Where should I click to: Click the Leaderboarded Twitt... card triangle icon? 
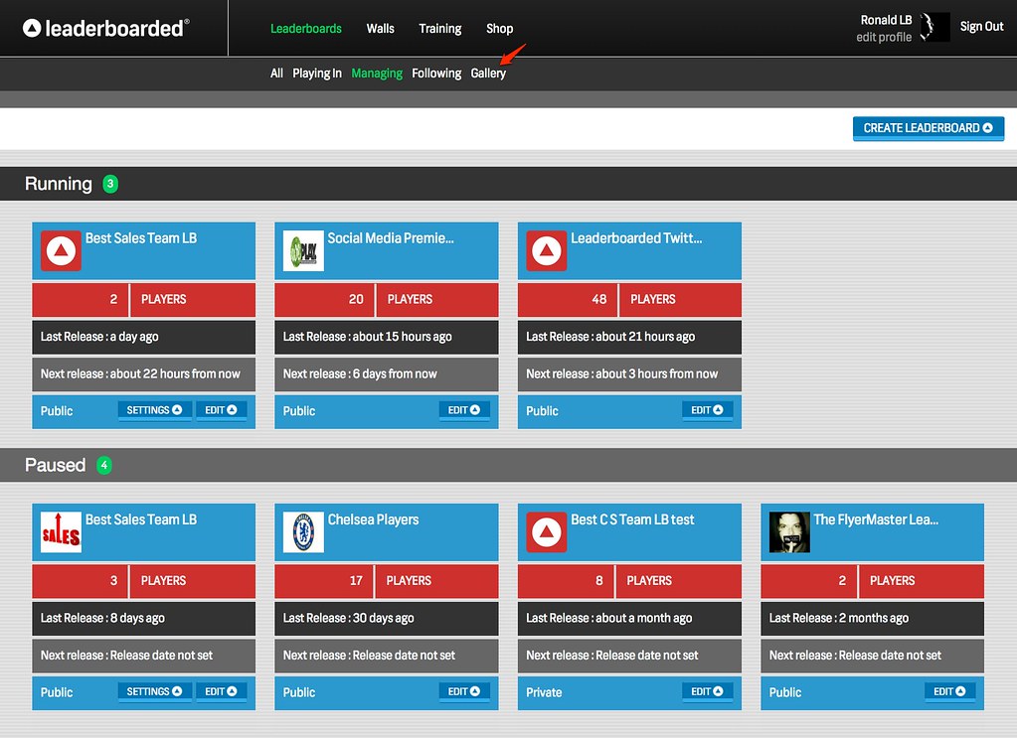point(546,250)
